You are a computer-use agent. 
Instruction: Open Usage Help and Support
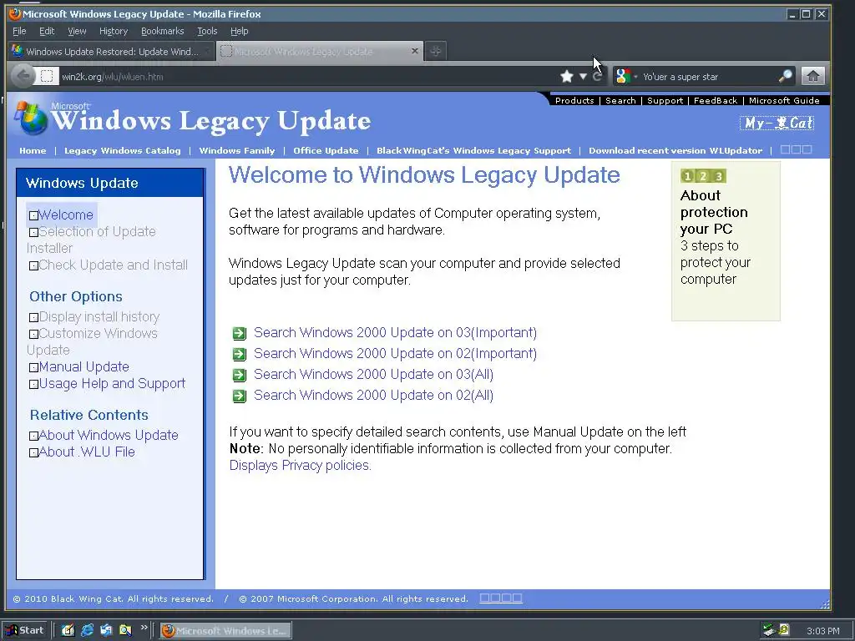point(112,384)
